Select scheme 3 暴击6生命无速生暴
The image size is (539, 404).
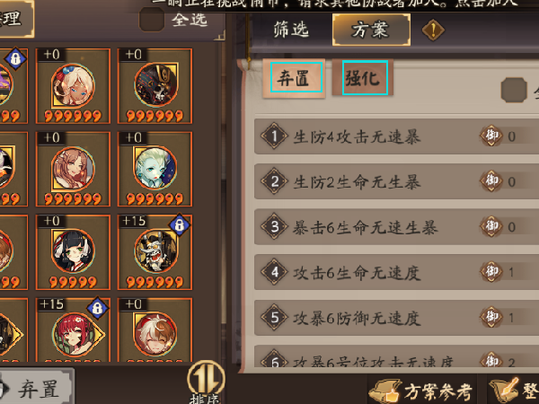click(397, 227)
